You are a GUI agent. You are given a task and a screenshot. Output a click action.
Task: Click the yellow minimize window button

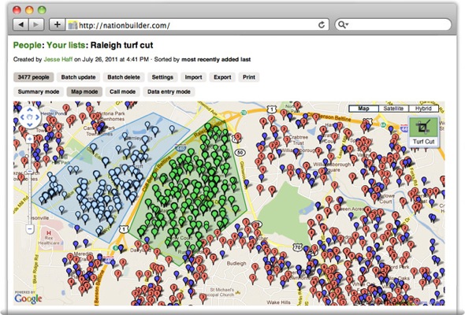pyautogui.click(x=29, y=10)
